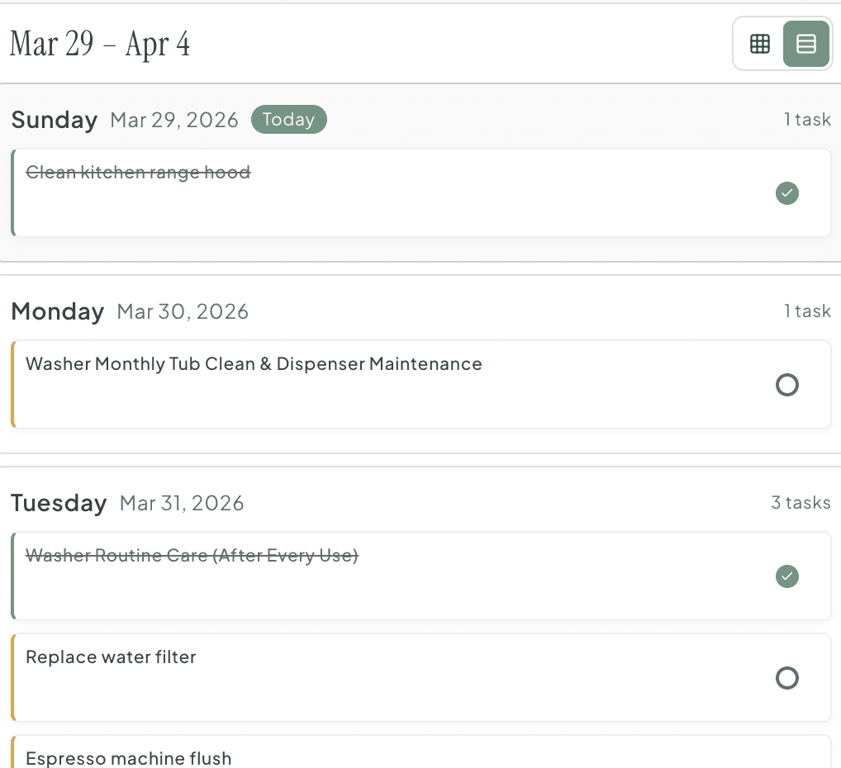Click the checkmark icon on Washer Routine Care

pyautogui.click(x=786, y=576)
